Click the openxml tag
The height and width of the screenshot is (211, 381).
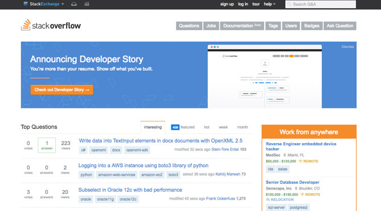pyautogui.click(x=99, y=150)
